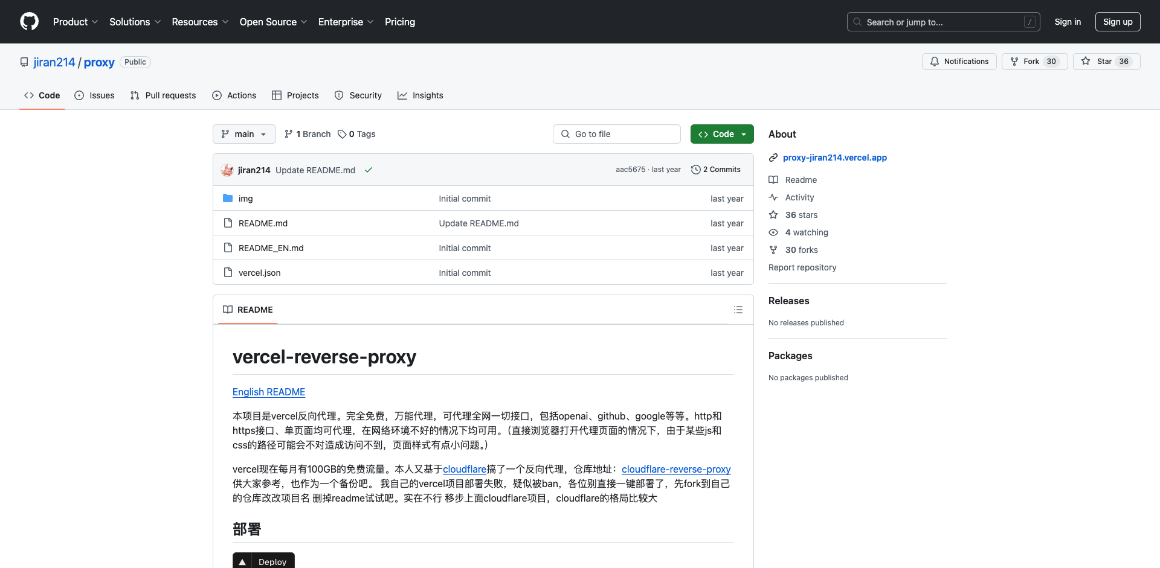The height and width of the screenshot is (568, 1160).
Task: Open the green Code dropdown button
Action: [722, 134]
